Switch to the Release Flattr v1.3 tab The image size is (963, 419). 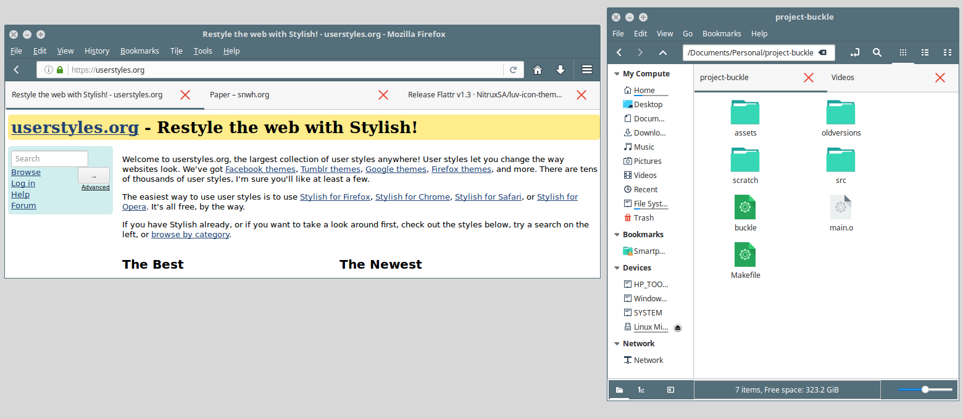(485, 95)
